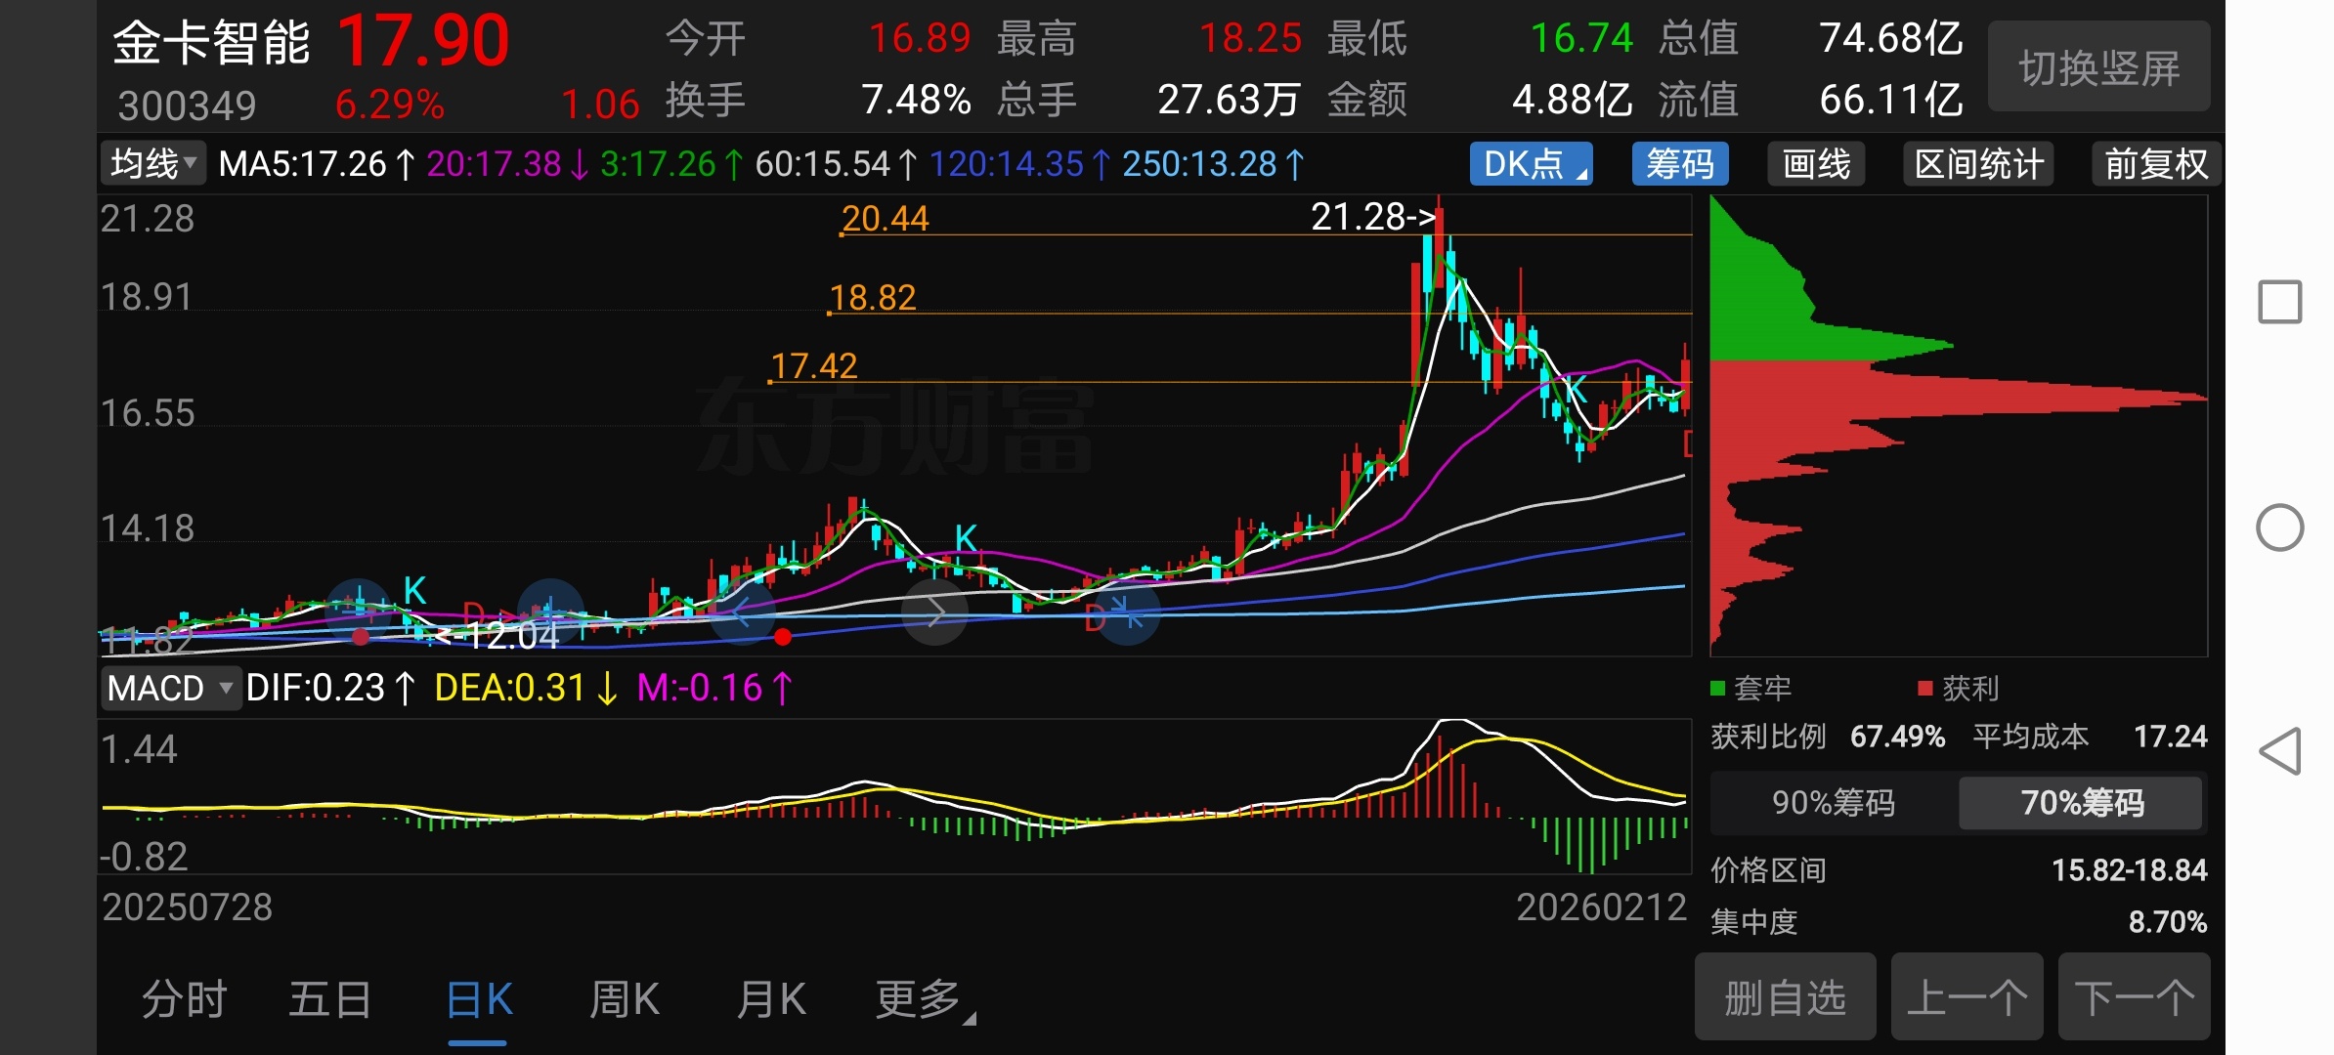
Task: Expand the DK点 options menu
Action: 1531,164
